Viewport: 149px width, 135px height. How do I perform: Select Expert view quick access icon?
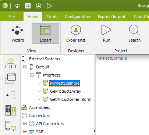pyautogui.click(x=28, y=6)
